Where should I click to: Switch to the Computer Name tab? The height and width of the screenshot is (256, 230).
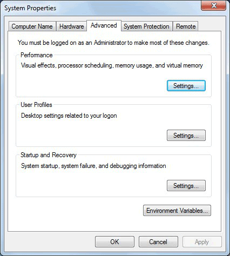point(32,26)
